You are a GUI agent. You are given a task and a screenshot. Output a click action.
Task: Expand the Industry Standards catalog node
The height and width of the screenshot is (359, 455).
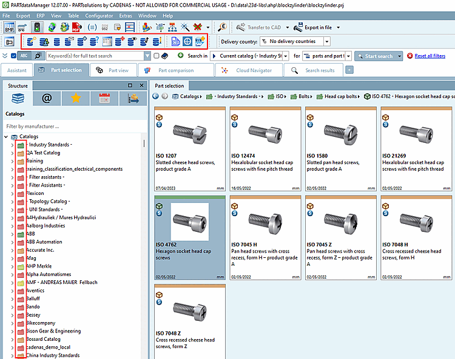[x=13, y=145]
